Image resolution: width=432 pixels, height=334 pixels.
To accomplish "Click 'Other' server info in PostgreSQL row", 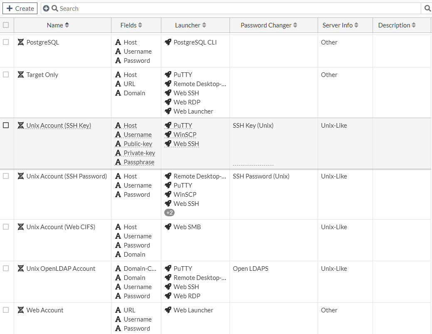I will 329,42.
